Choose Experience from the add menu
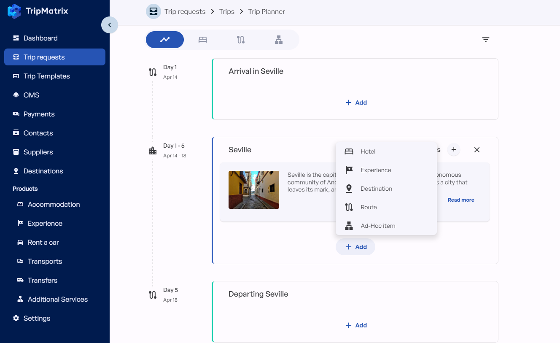This screenshot has width=560, height=343. 375,170
